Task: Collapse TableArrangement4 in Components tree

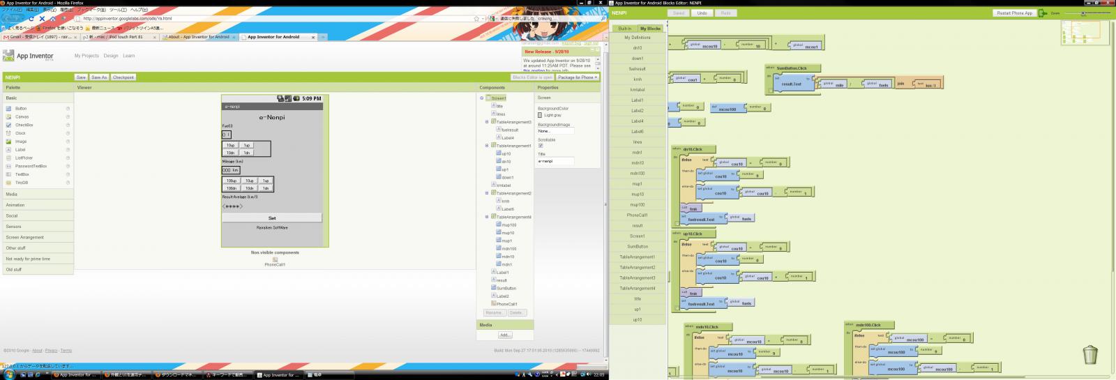Action: (x=487, y=217)
